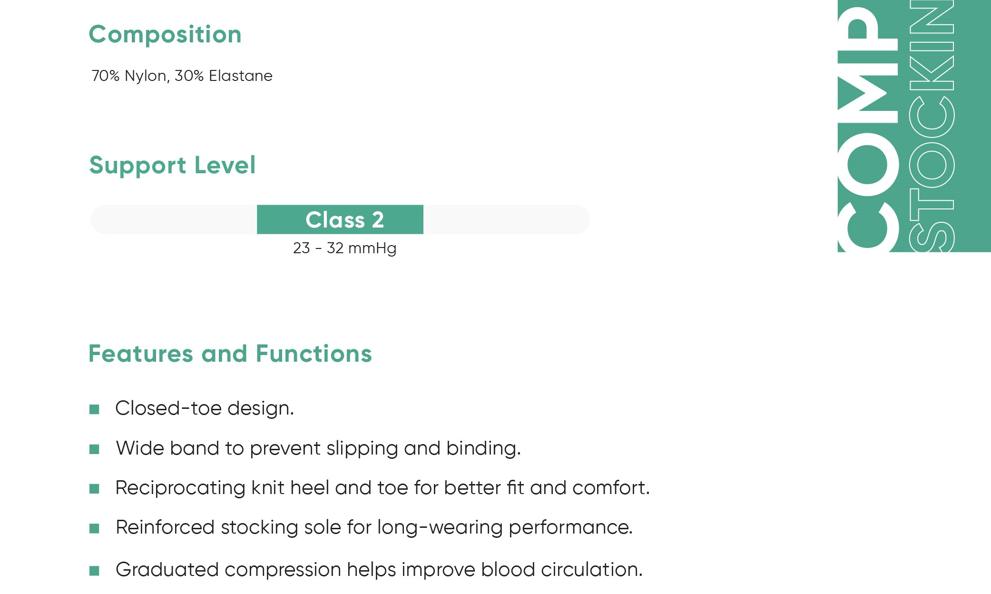This screenshot has height=594, width=991.
Task: Click the 23 - 32 mmHg pressure label
Action: click(x=344, y=248)
